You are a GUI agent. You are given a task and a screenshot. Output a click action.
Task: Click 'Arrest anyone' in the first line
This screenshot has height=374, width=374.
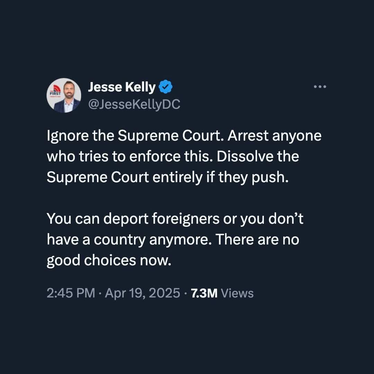pos(274,136)
